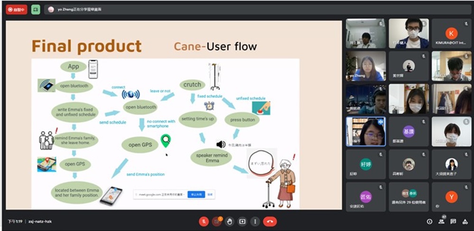Raise hand in the meeting

[x=230, y=221]
